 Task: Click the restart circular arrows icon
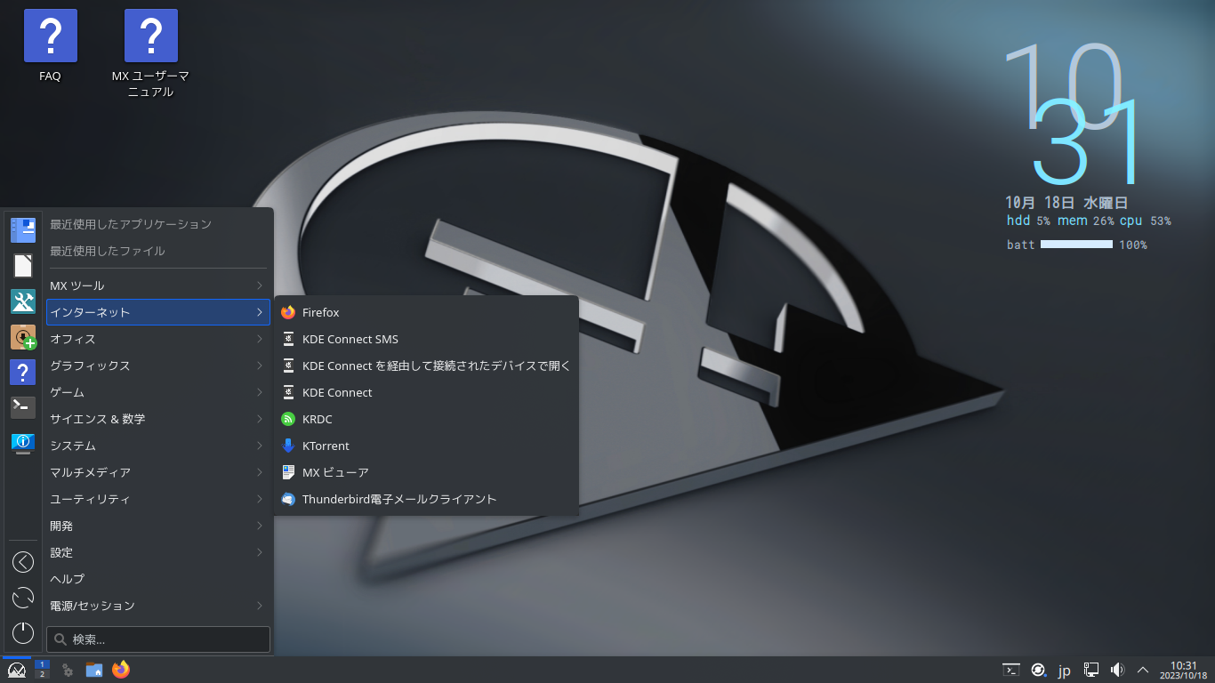pos(23,598)
